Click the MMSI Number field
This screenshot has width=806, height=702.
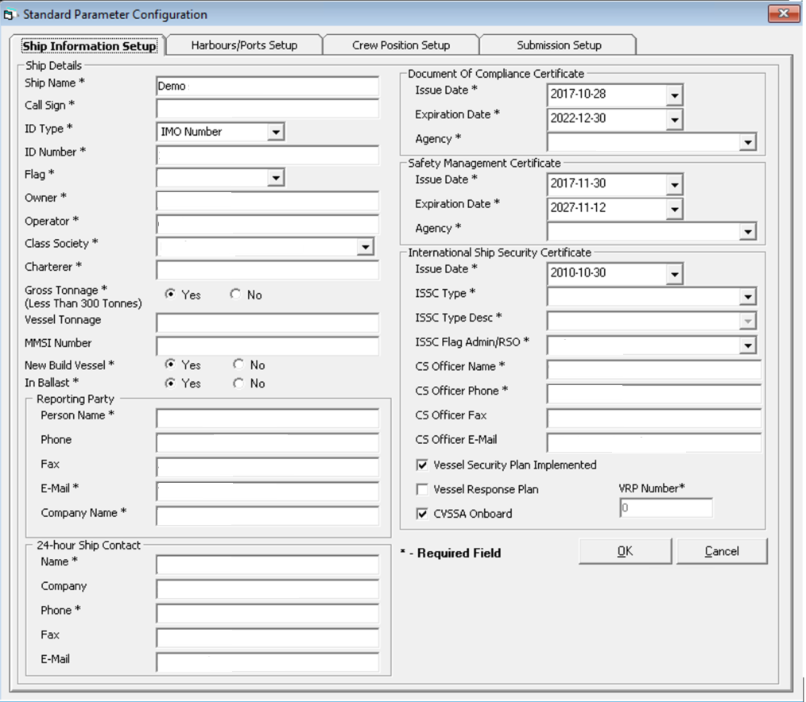(267, 345)
